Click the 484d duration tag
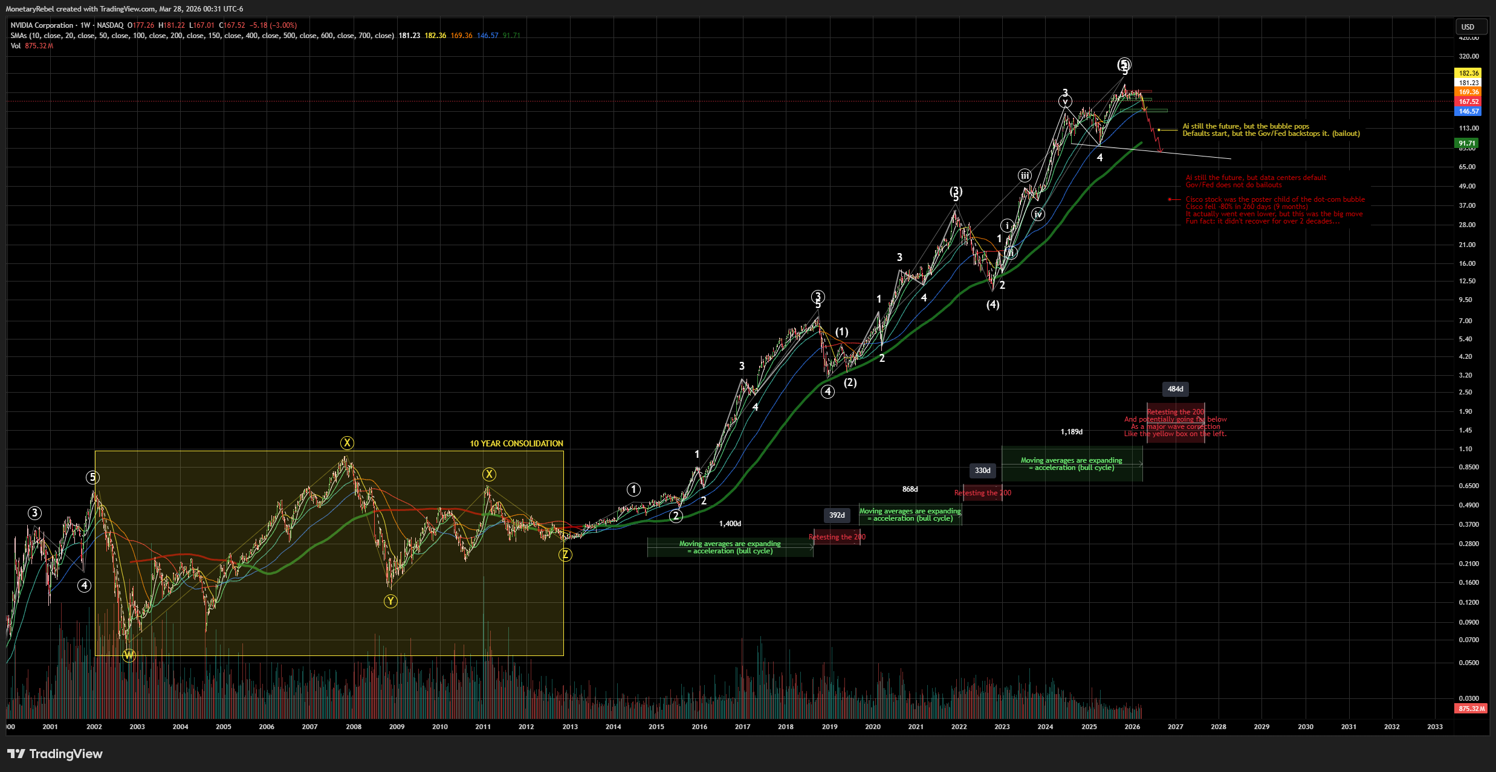The image size is (1496, 772). 1175,389
